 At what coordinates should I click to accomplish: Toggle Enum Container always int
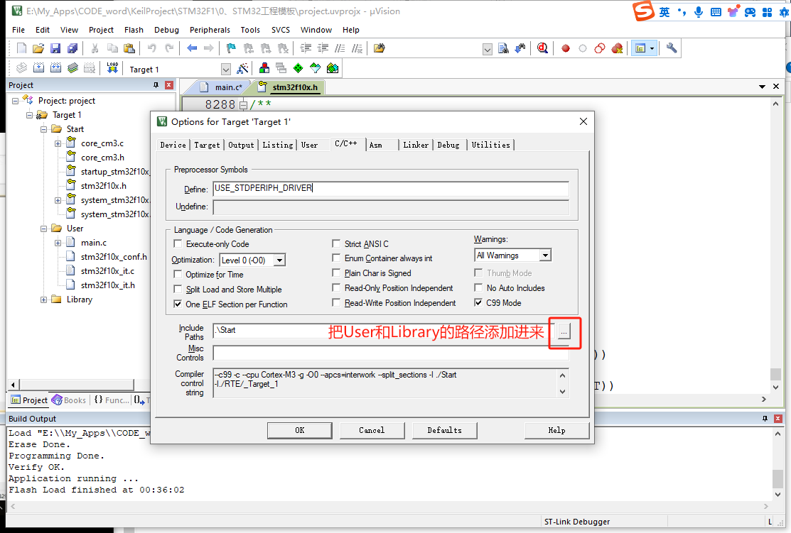(336, 258)
